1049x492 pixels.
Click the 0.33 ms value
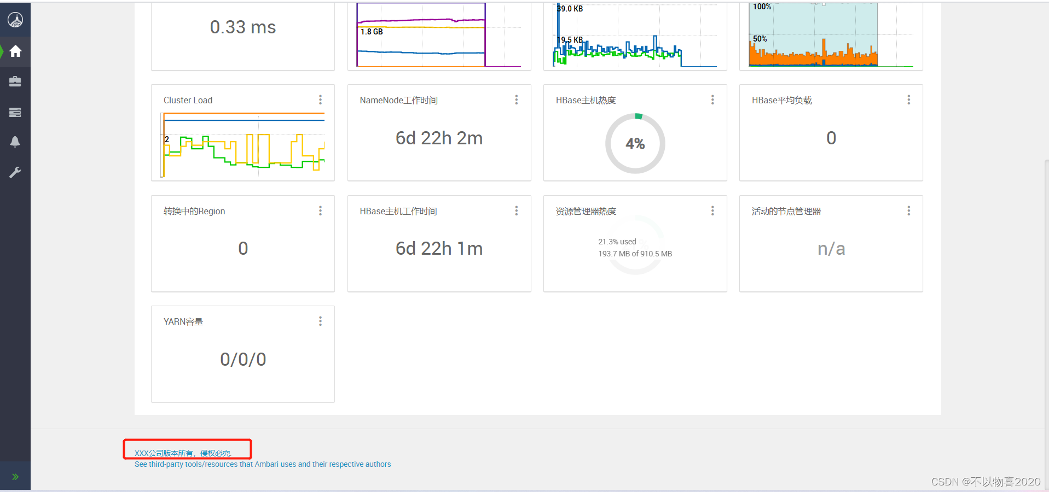(x=243, y=27)
